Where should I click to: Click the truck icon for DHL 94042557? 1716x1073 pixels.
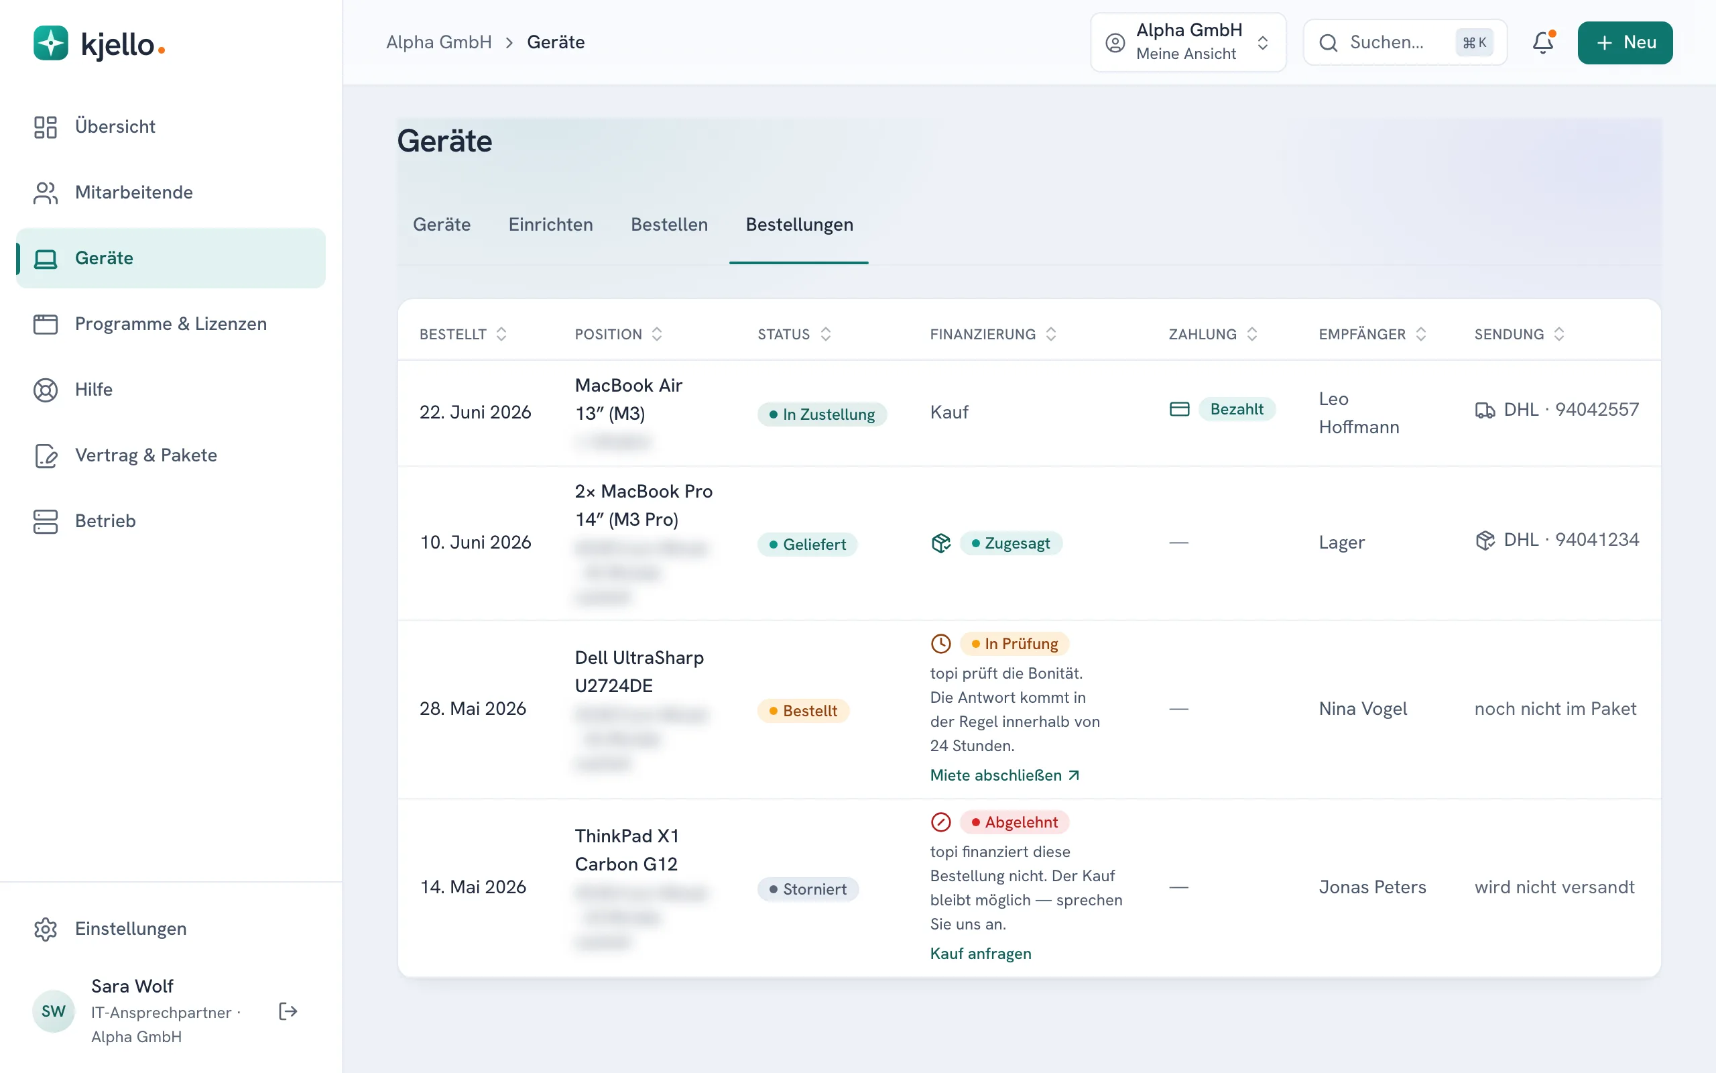click(1485, 410)
